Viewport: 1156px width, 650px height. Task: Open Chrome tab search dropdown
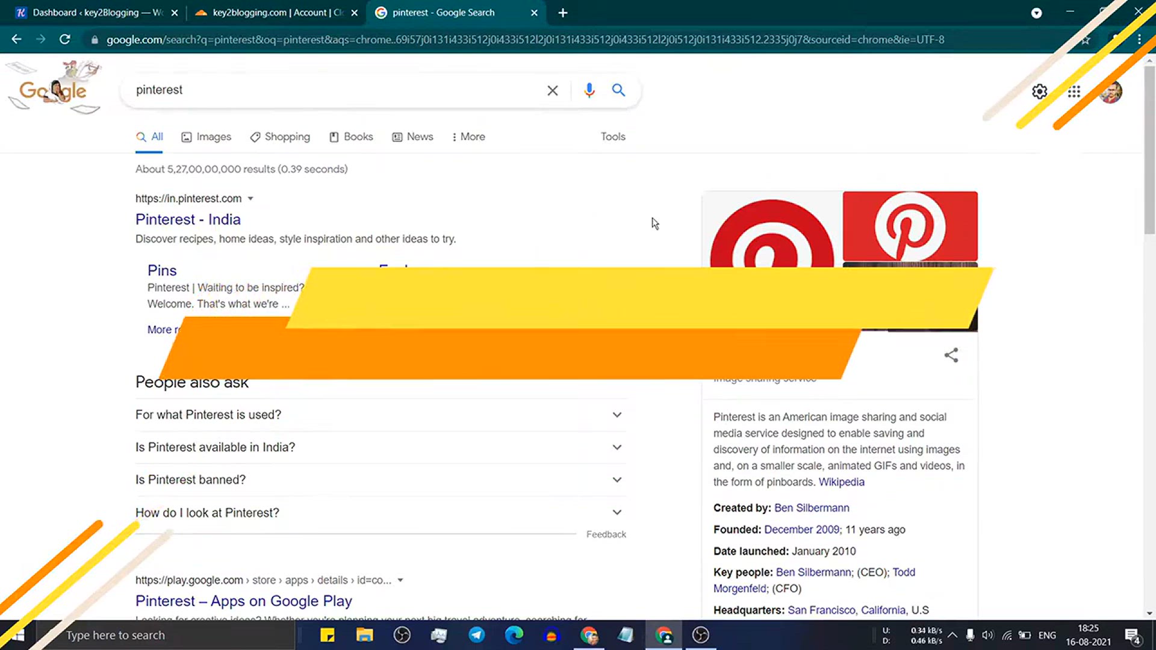click(x=1036, y=13)
